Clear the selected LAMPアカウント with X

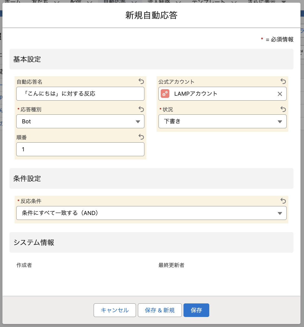tap(280, 94)
